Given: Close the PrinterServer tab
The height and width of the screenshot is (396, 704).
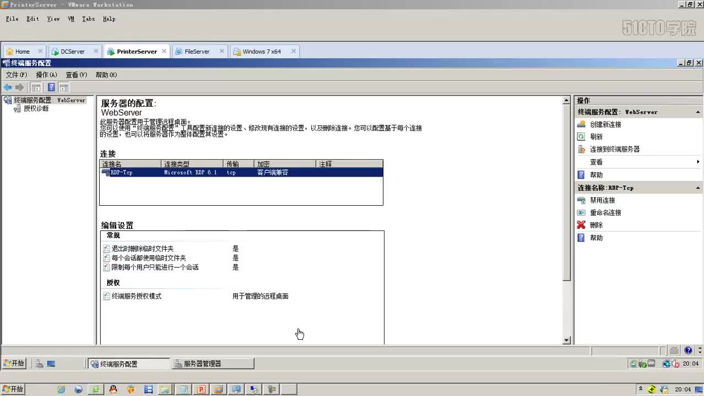Looking at the screenshot, I should (164, 51).
